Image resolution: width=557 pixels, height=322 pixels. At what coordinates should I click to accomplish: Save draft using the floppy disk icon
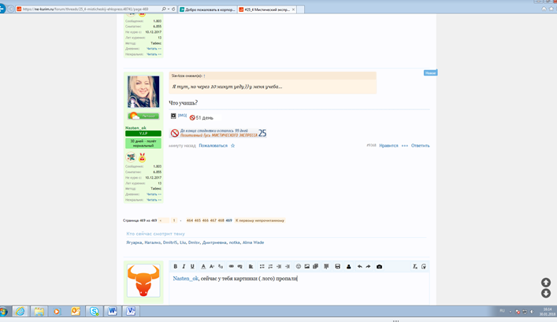[x=337, y=266]
